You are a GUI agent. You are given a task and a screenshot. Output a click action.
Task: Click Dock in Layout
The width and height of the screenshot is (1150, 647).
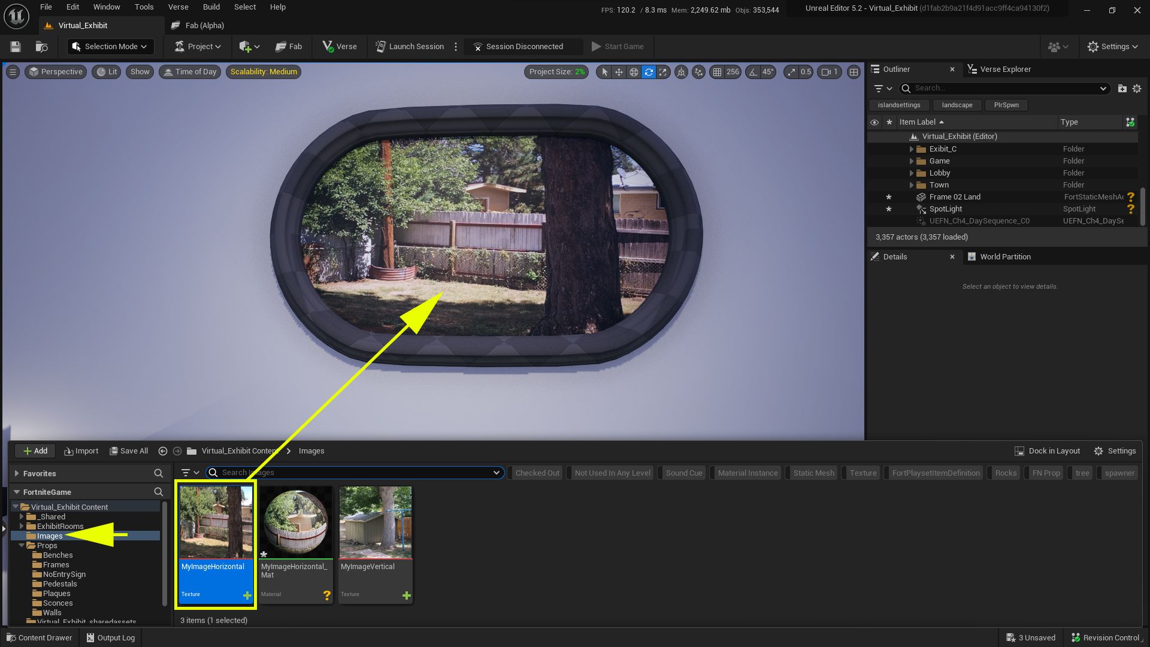1048,451
